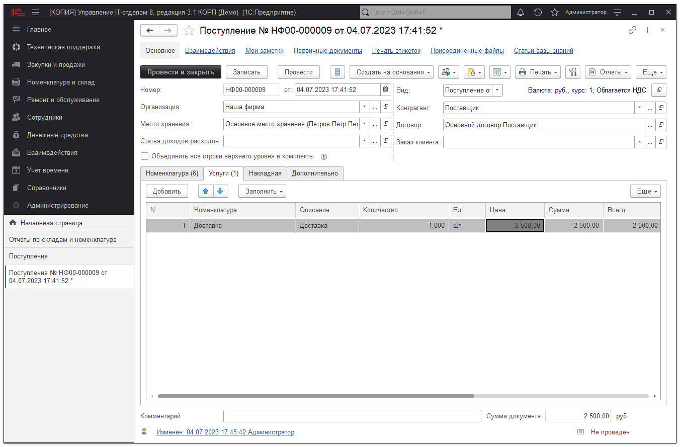Click the notifications bell icon
The width and height of the screenshot is (680, 447).
[521, 12]
